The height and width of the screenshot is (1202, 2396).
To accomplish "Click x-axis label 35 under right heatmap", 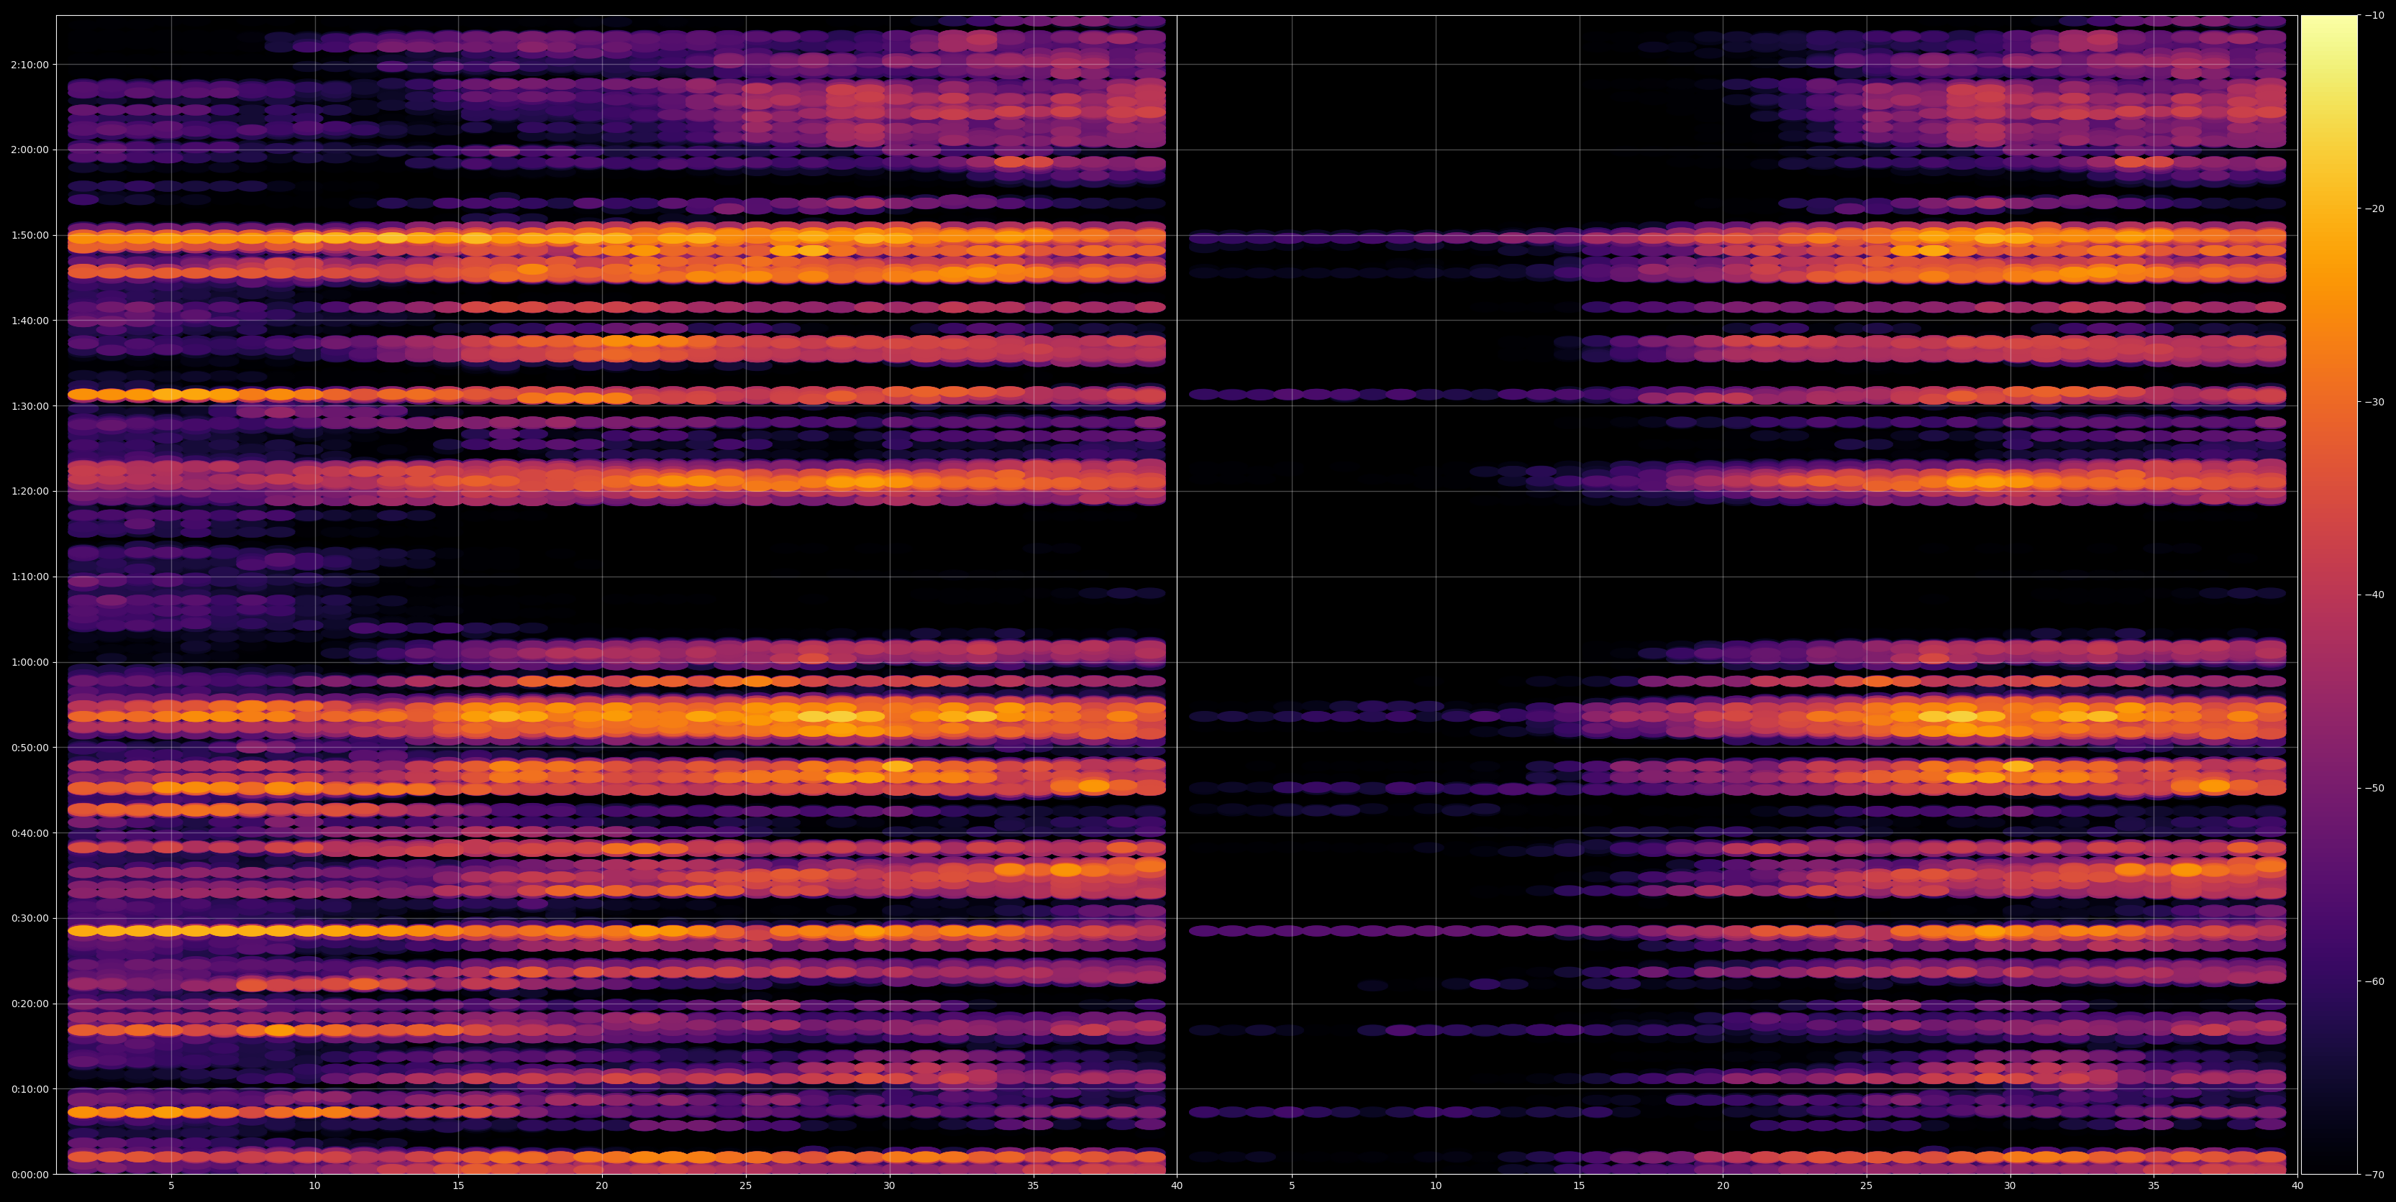I will (x=2154, y=1186).
